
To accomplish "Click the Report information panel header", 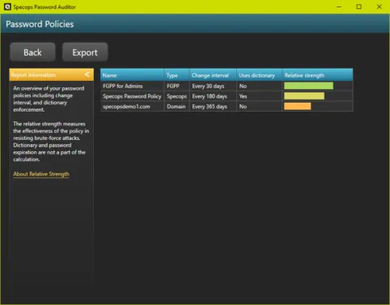I will point(52,74).
